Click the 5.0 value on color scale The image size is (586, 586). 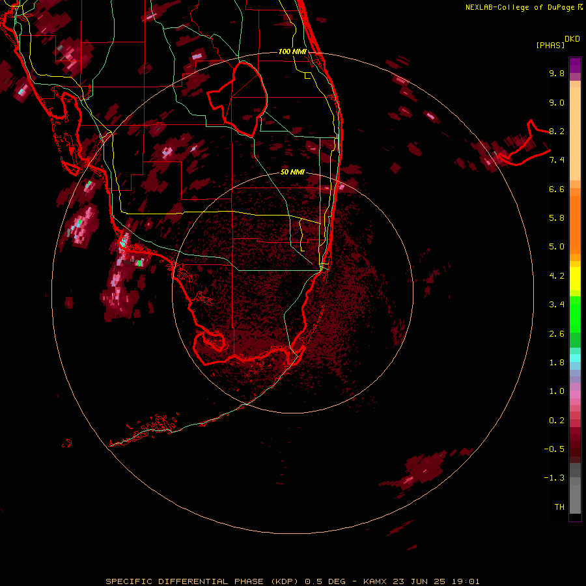pos(557,247)
